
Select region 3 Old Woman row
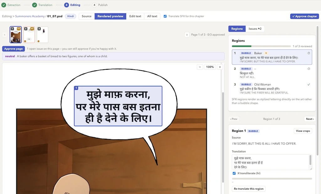click(272, 88)
